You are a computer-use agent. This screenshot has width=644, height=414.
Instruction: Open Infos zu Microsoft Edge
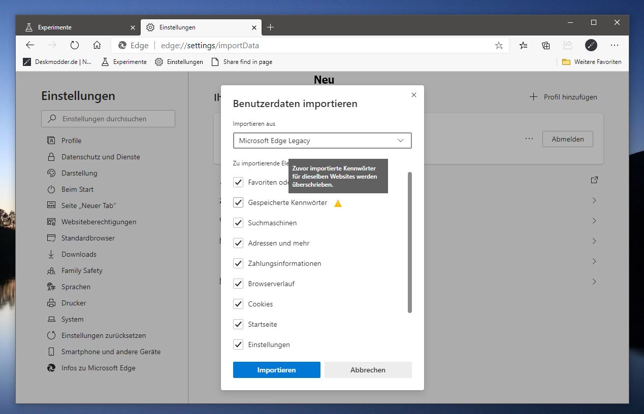(x=98, y=368)
